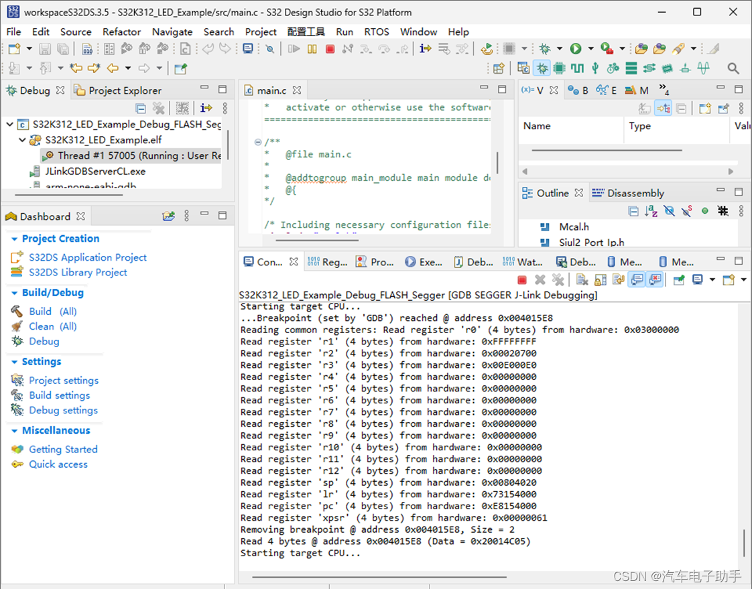
Task: Collapse the Project Creation section
Action: coord(14,239)
